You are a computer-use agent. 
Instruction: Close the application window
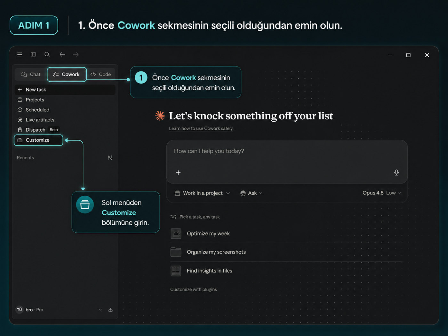coord(427,55)
